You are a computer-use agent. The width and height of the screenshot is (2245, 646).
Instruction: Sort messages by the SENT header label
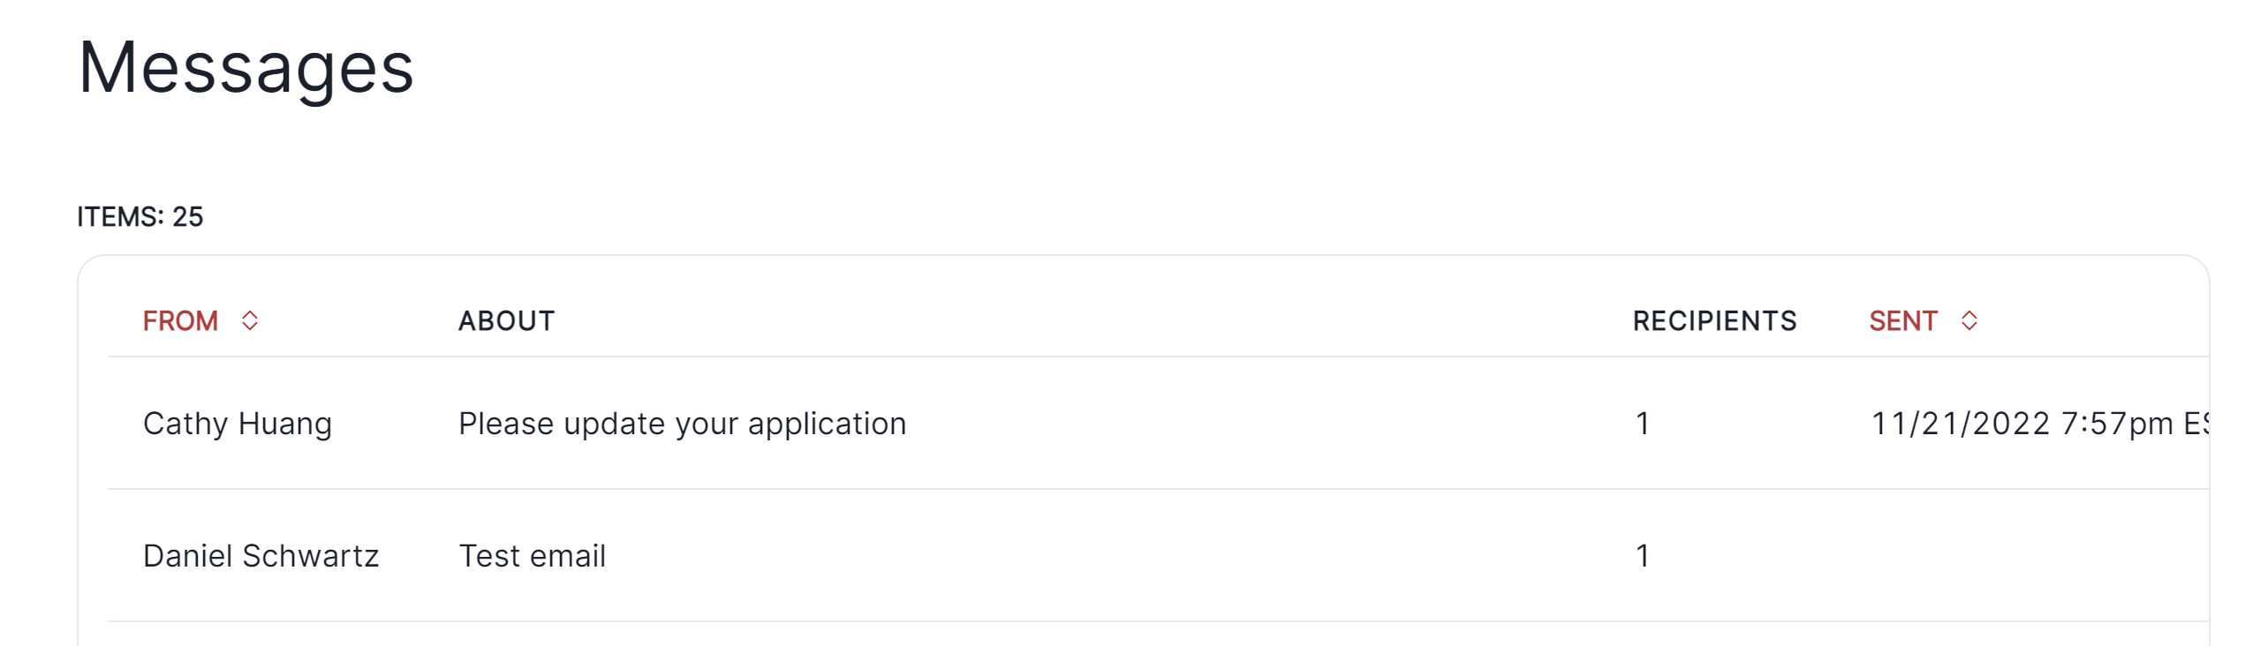tap(1902, 321)
